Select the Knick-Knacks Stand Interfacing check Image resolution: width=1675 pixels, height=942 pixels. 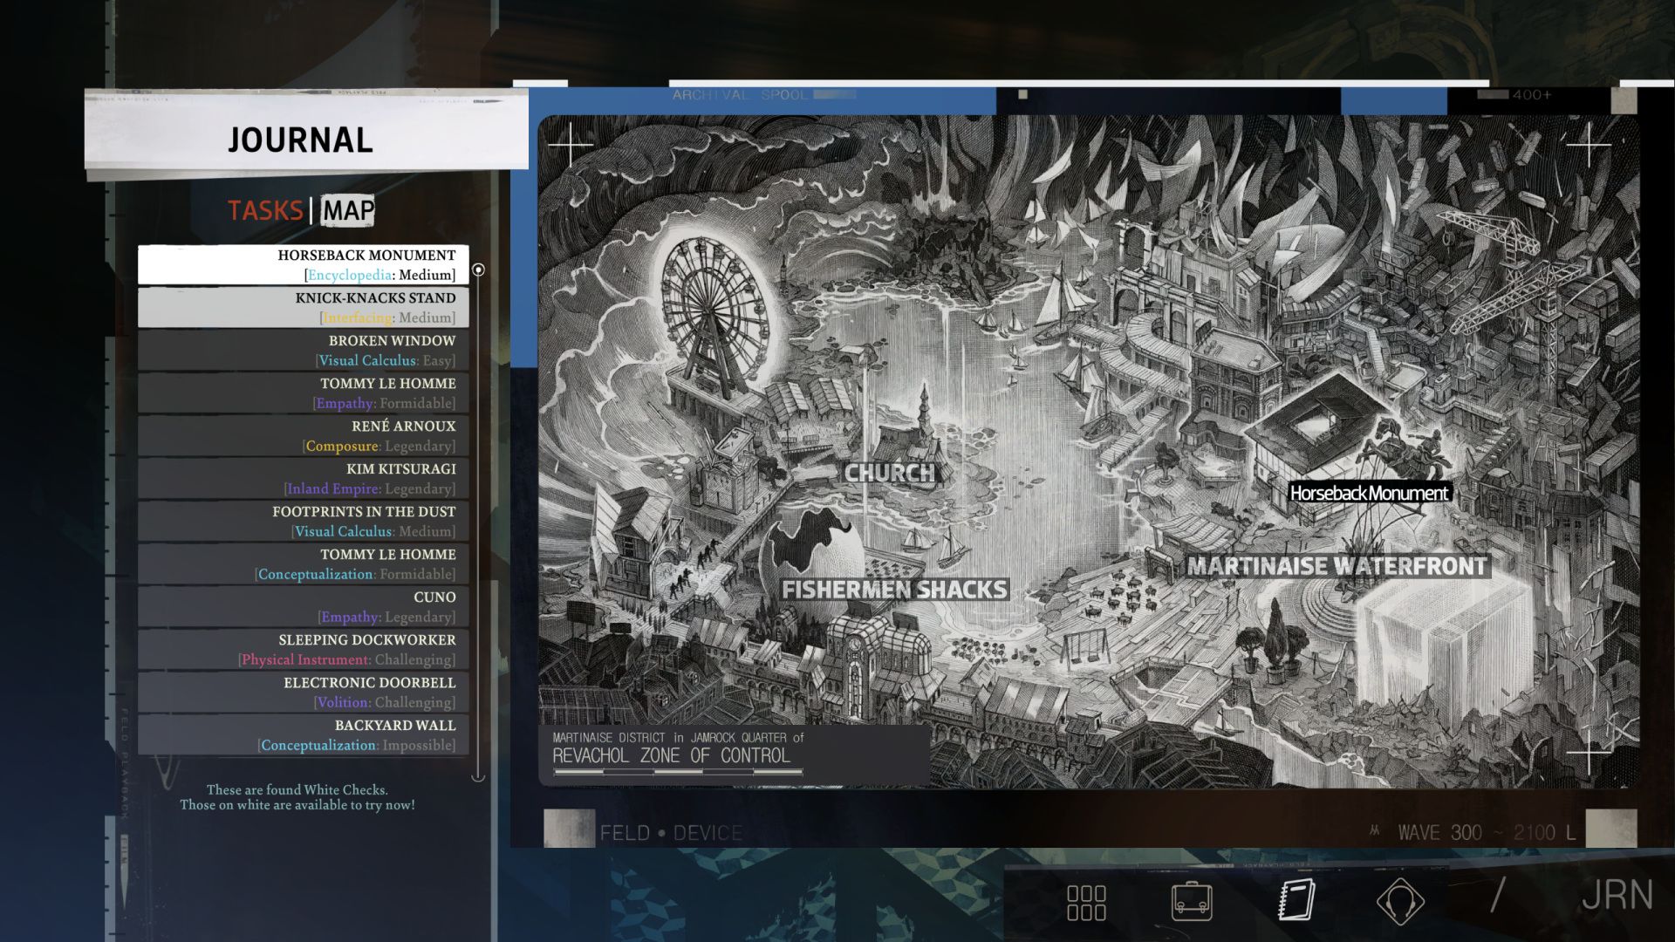(x=304, y=307)
